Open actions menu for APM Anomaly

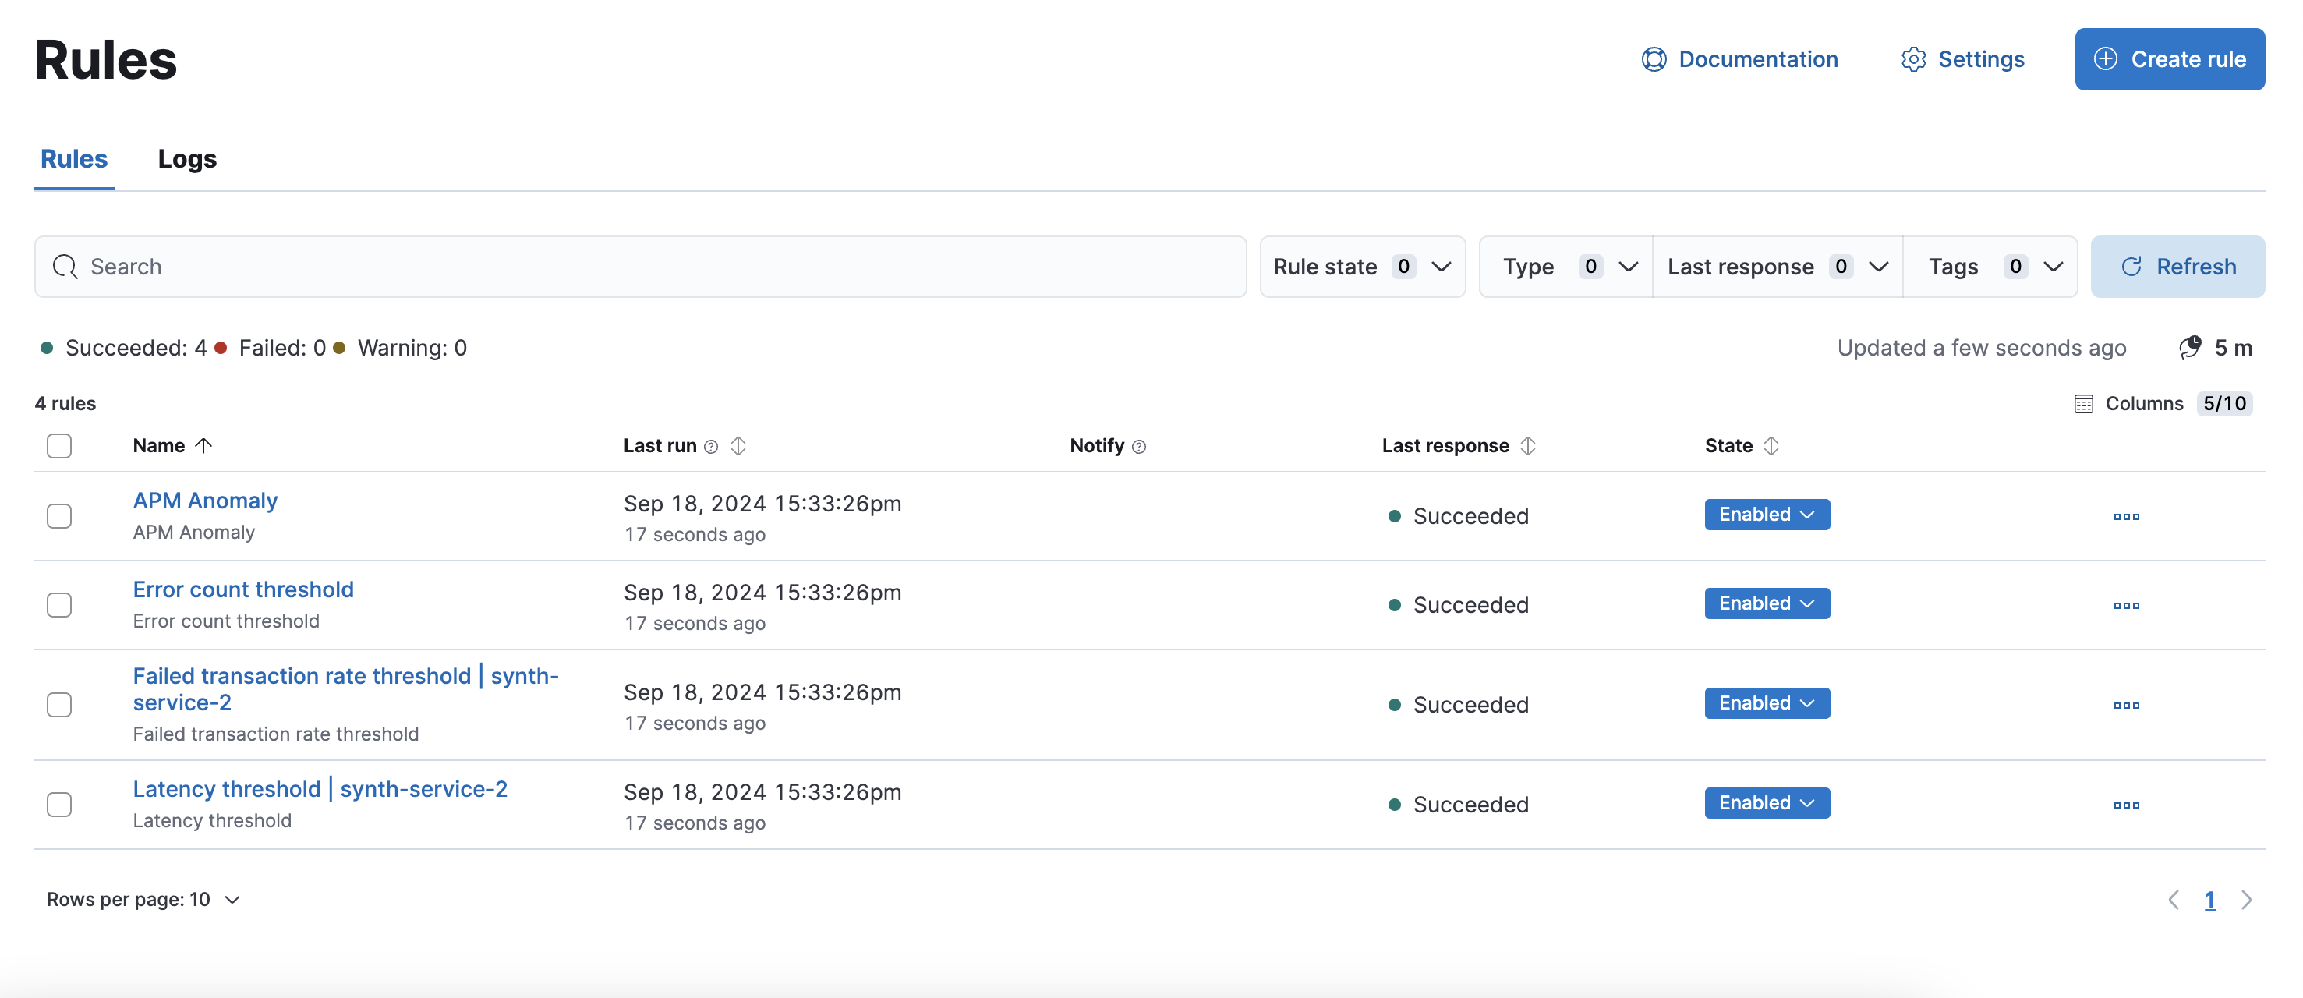[x=2126, y=516]
